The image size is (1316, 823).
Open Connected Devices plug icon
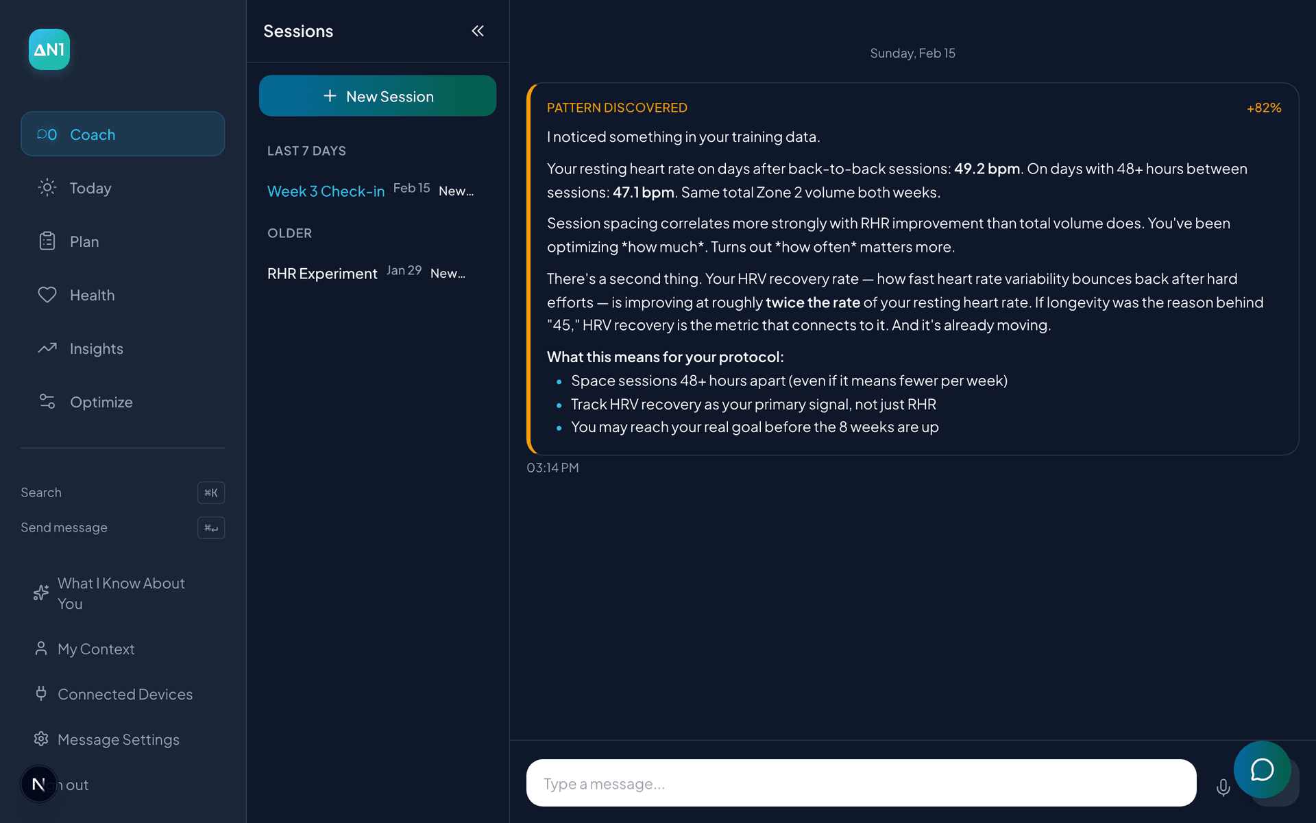click(x=41, y=694)
